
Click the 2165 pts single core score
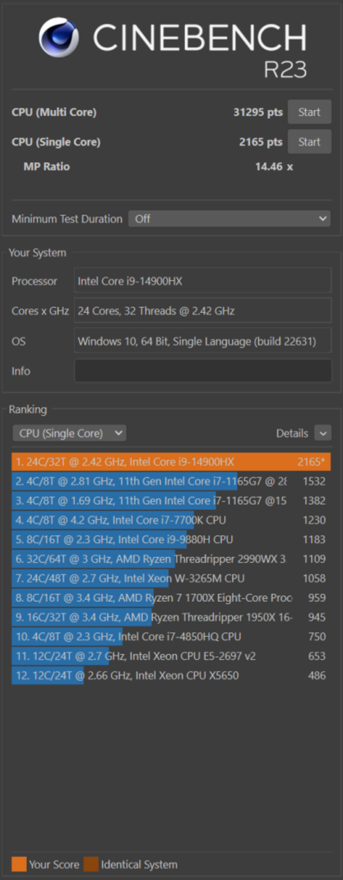pos(261,142)
